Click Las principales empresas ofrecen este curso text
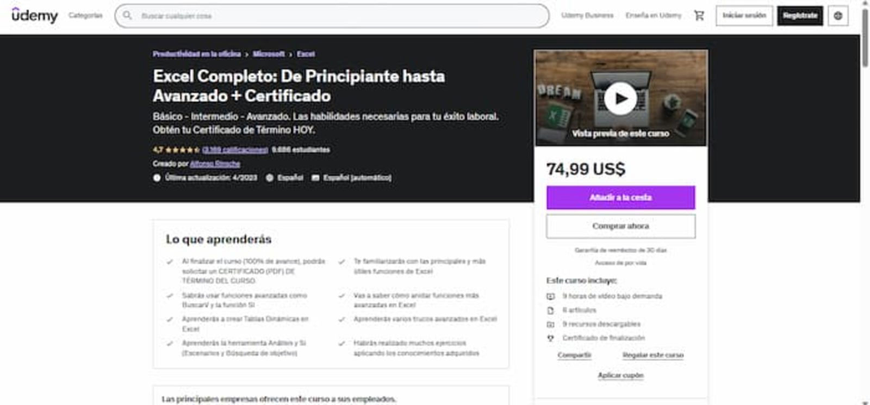This screenshot has width=870, height=405. 279,399
